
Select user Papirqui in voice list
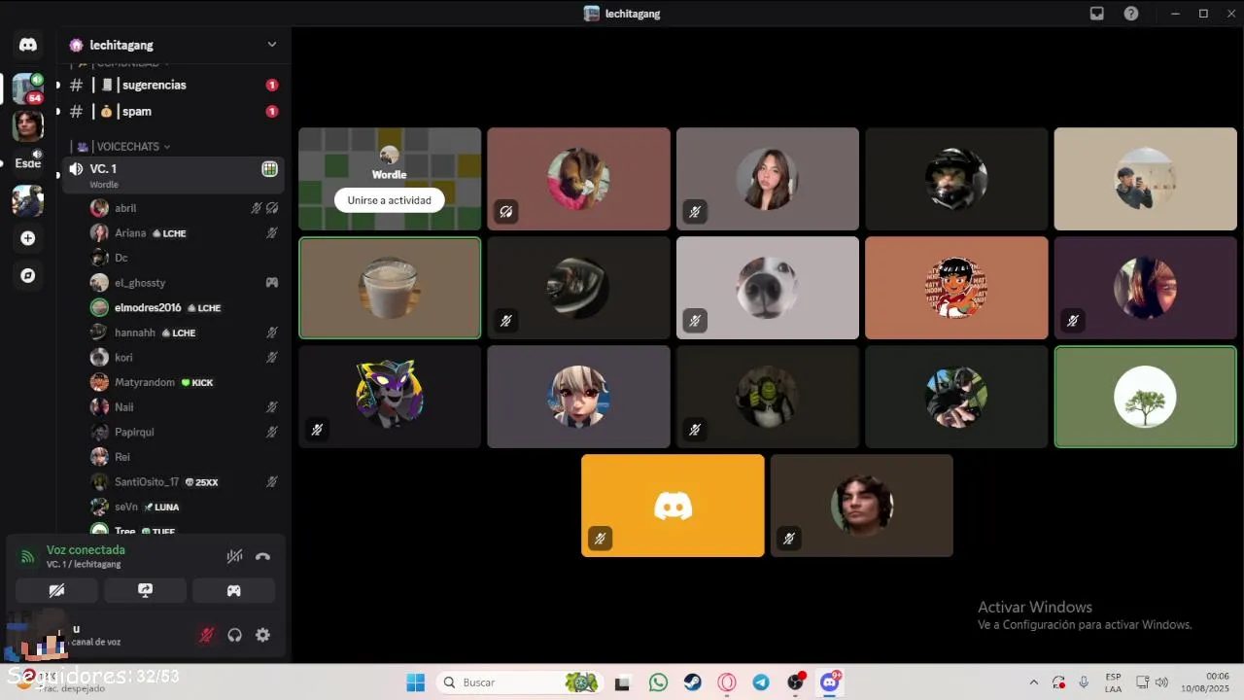(x=185, y=433)
